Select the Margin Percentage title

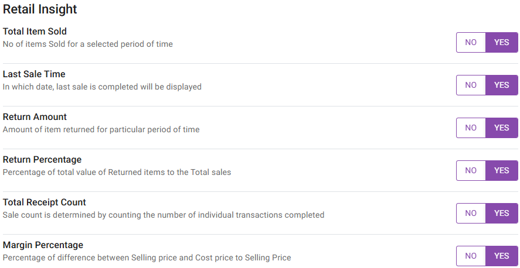coord(43,245)
